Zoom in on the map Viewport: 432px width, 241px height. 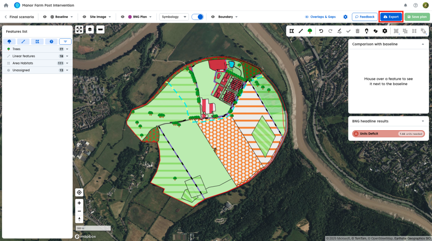79,203
